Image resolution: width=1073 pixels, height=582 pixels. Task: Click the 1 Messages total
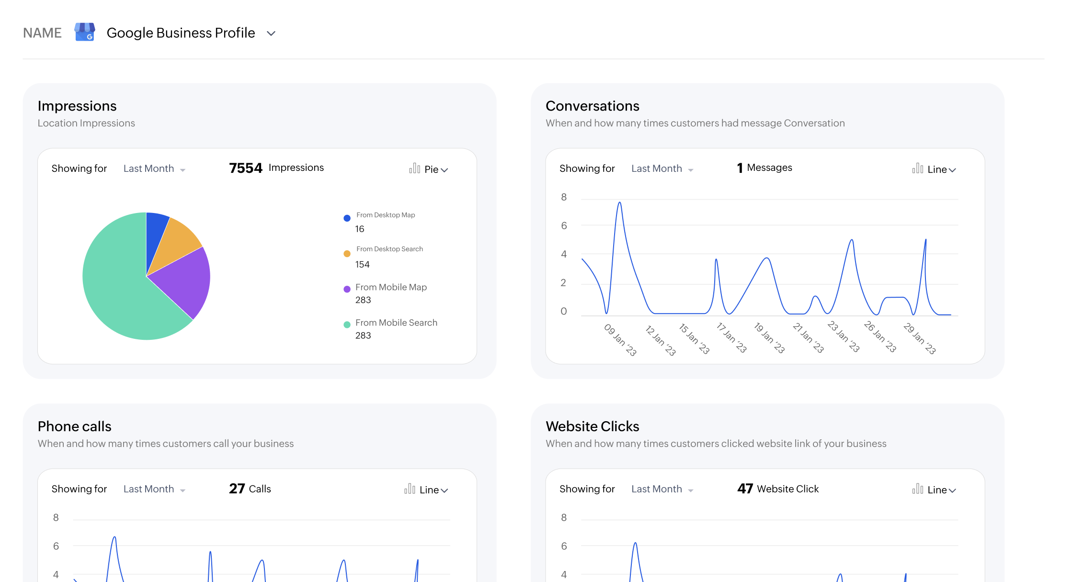coord(765,168)
